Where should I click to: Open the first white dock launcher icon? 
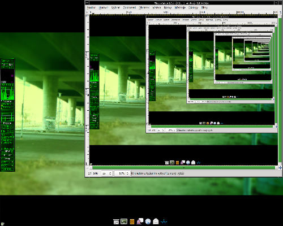pos(116,221)
